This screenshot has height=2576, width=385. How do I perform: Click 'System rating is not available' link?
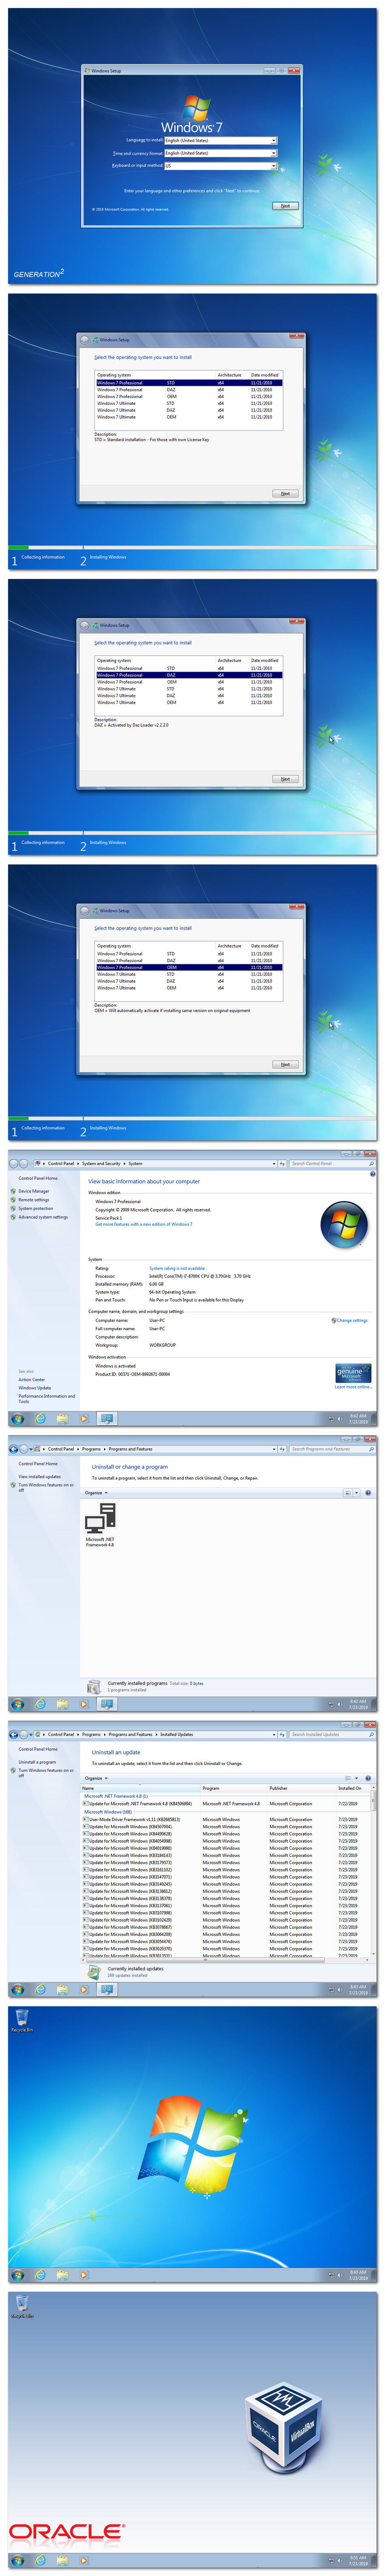[177, 1268]
